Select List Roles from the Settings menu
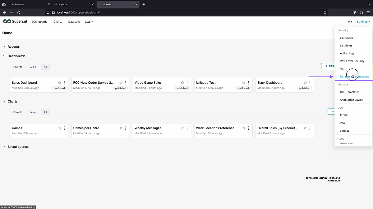This screenshot has height=209, width=373. click(346, 46)
